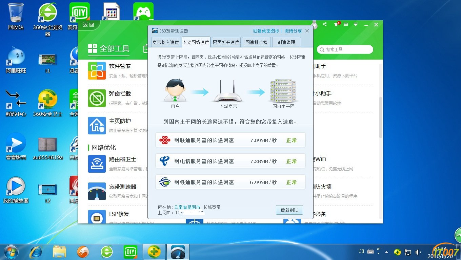Click 宽带测速器 gauge icon
461x260 pixels.
pos(97,191)
